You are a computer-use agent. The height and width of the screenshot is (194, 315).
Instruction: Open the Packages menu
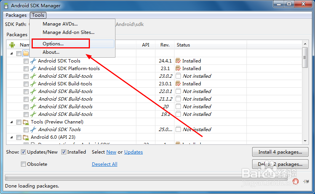pyautogui.click(x=16, y=15)
